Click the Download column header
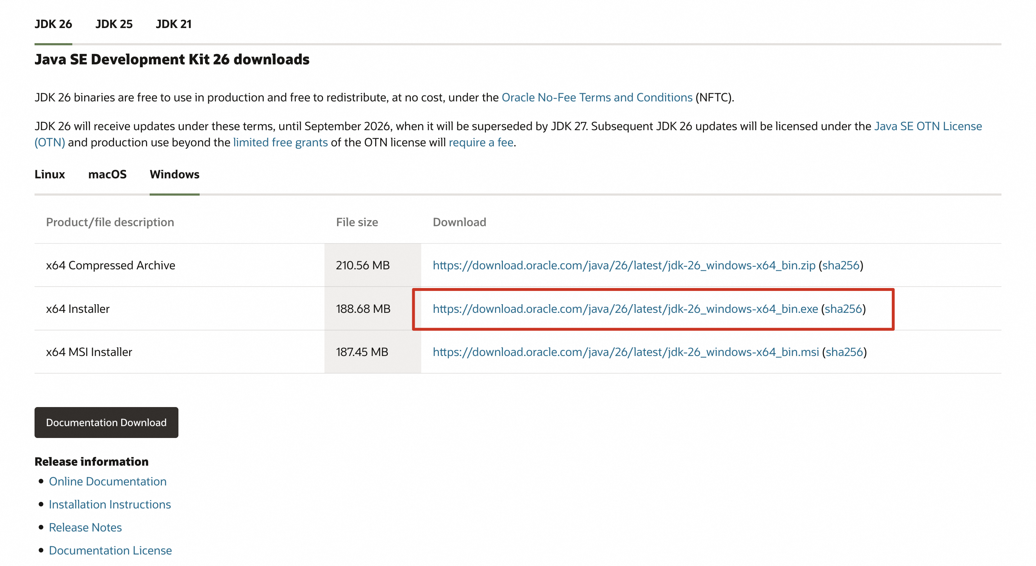This screenshot has height=566, width=1036. coord(459,222)
